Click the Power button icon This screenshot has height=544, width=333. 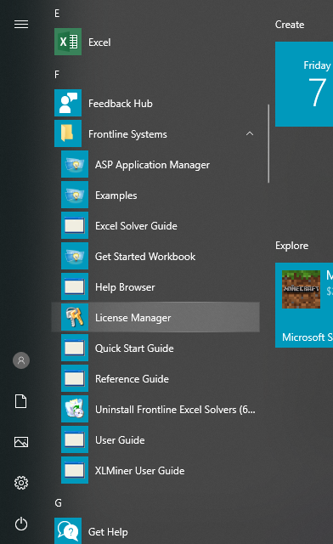point(21,524)
